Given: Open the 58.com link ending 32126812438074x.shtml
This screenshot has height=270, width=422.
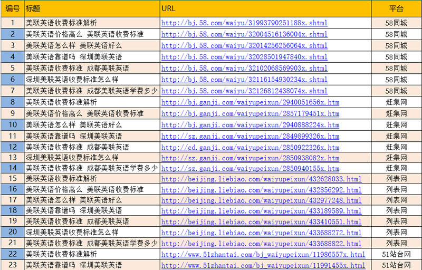Looking at the screenshot, I should pos(244,91).
